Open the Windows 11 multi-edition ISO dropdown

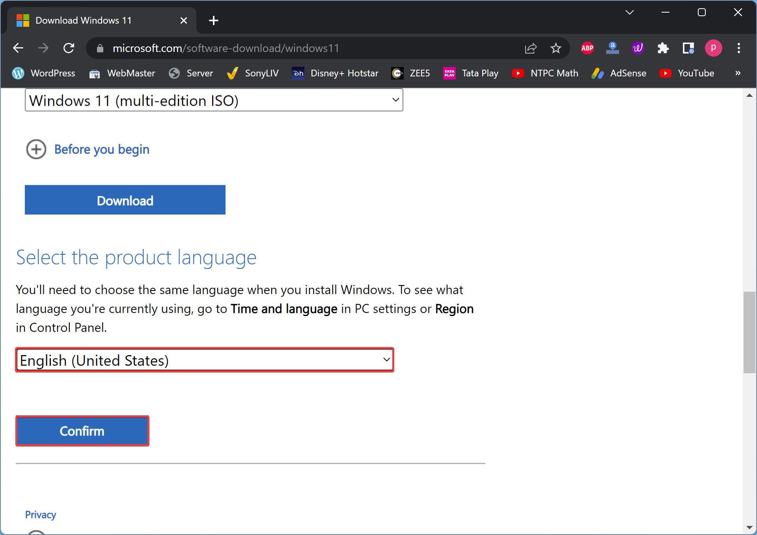214,100
